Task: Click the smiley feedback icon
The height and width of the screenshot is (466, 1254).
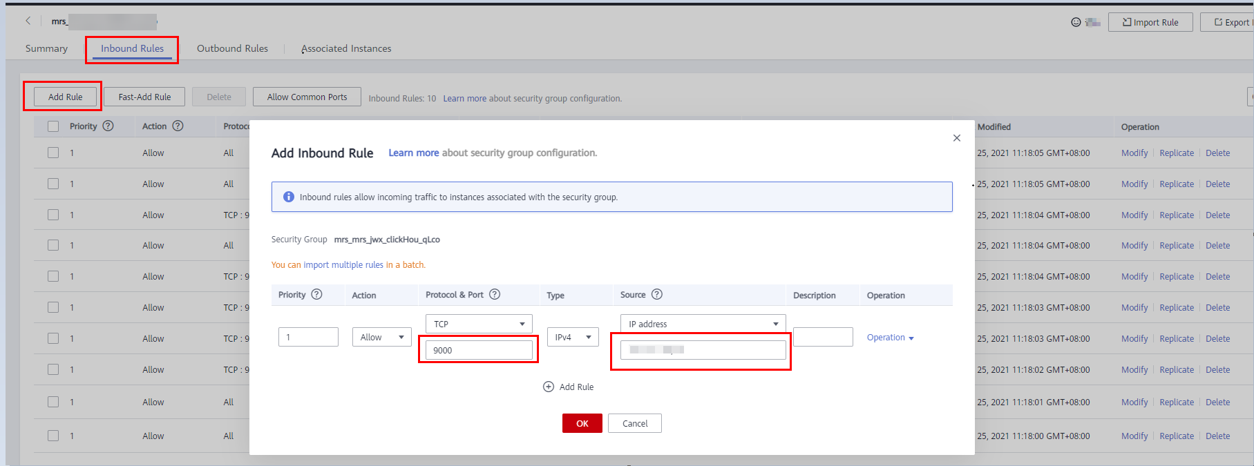Action: [1076, 22]
